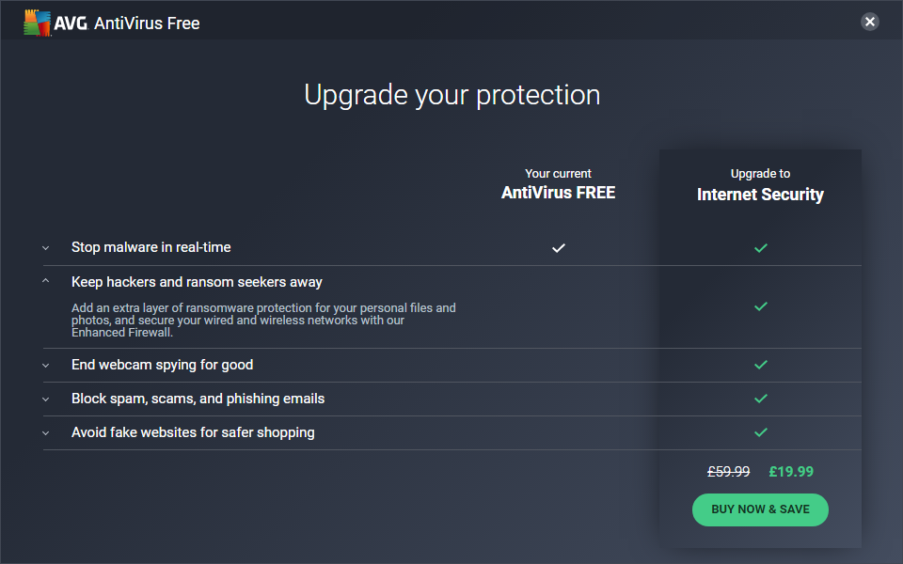The width and height of the screenshot is (903, 564).
Task: Click green checkmark for fake websites row
Action: (761, 432)
